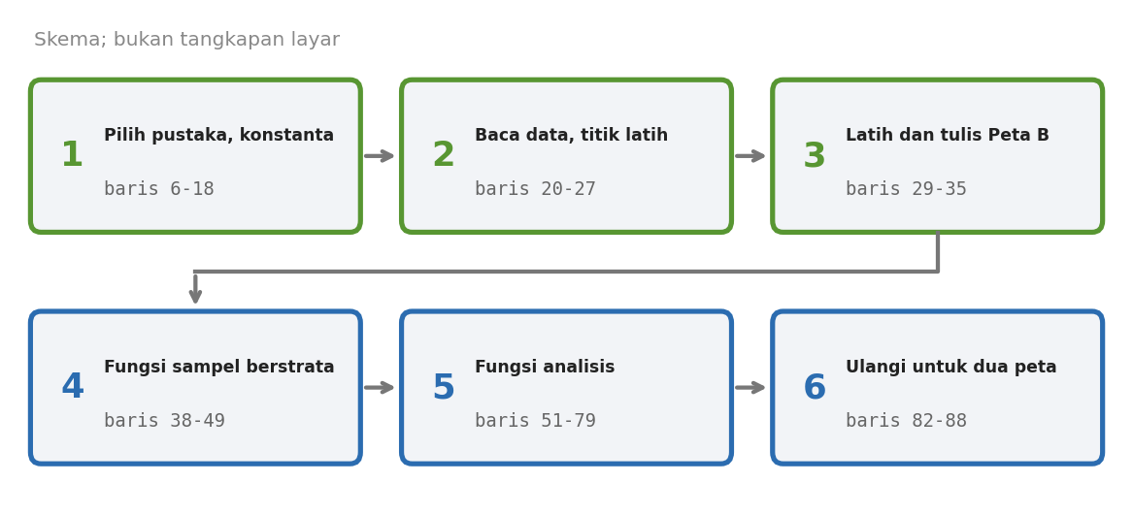Select the 'Ulangi untuk dua peta' title
Viewport: 1133px width, 515px height.
pyautogui.click(x=950, y=368)
